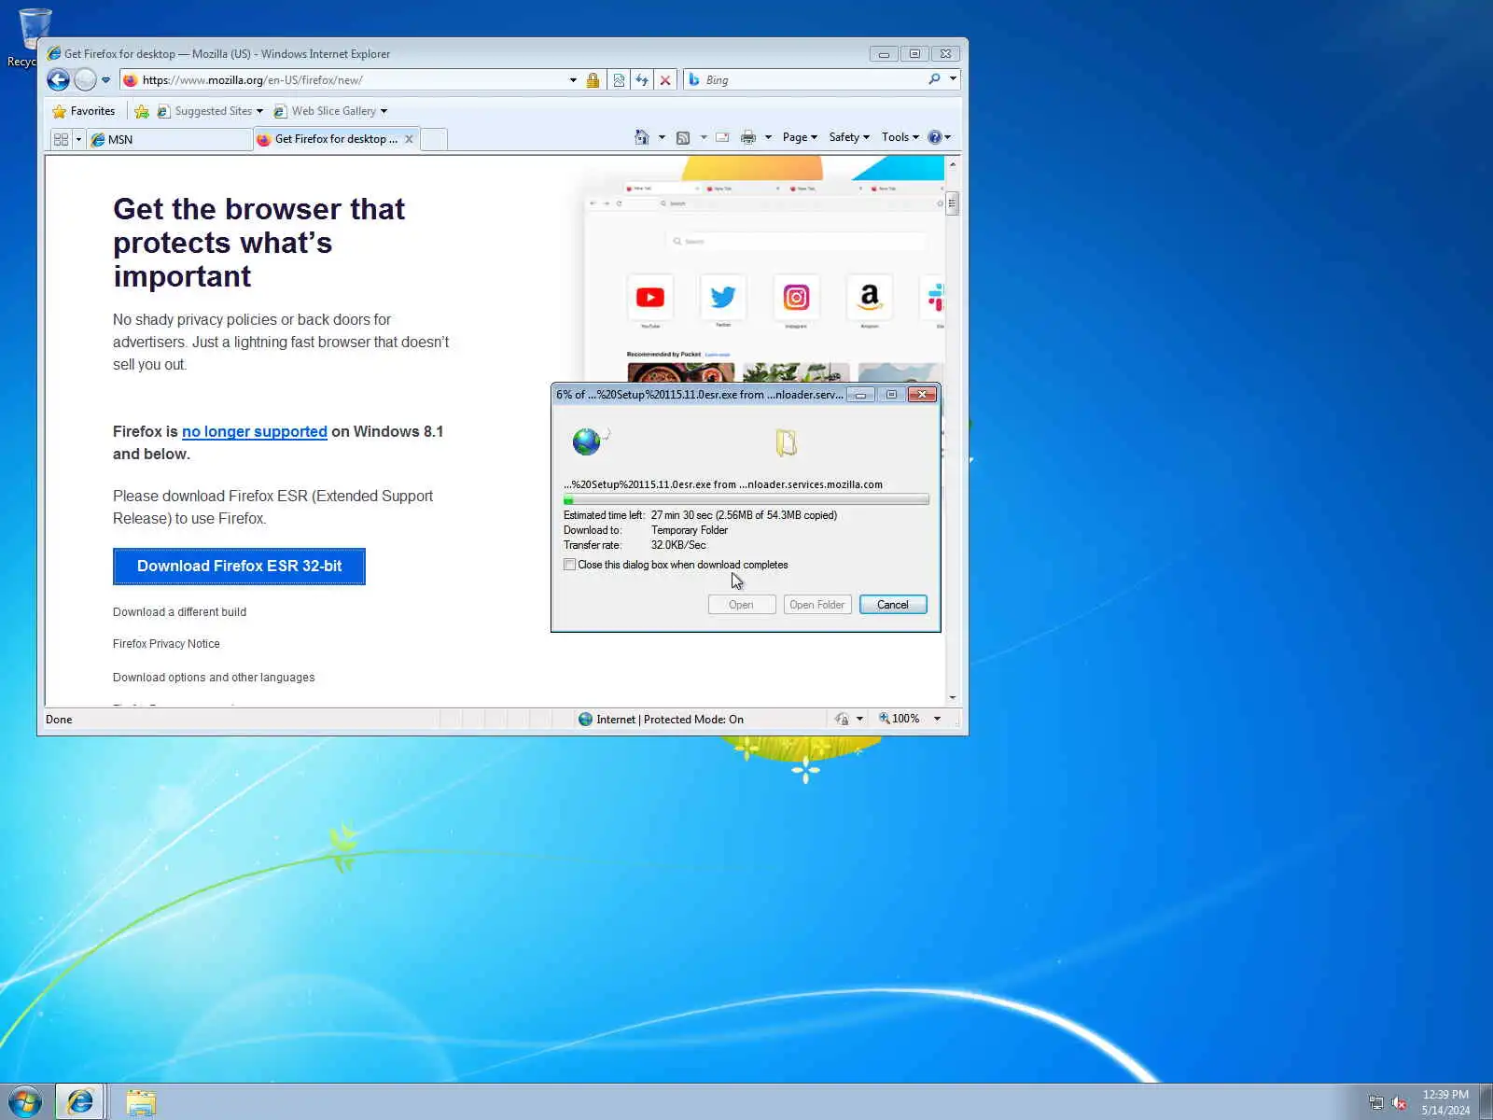
Task: Click the globe icon in download dialog
Action: click(x=587, y=441)
